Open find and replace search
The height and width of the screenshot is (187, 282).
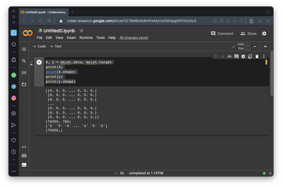click(24, 61)
